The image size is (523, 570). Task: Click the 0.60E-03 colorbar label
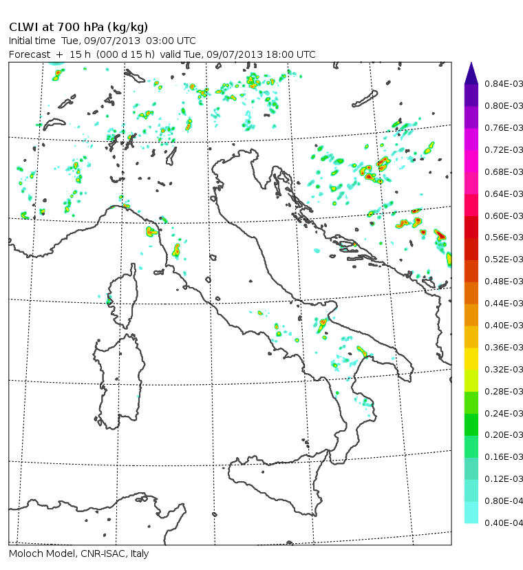(x=504, y=216)
